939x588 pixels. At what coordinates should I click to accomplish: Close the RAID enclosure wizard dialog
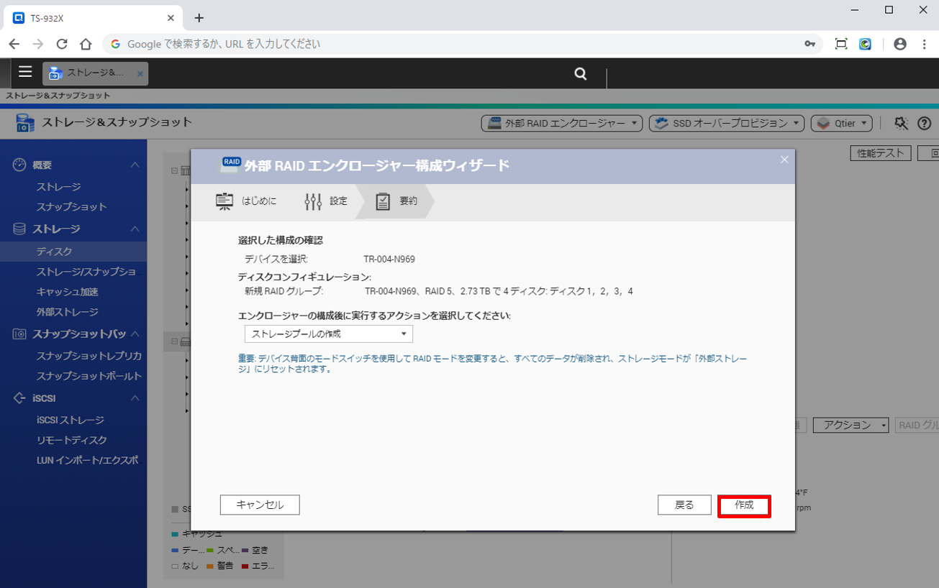784,160
